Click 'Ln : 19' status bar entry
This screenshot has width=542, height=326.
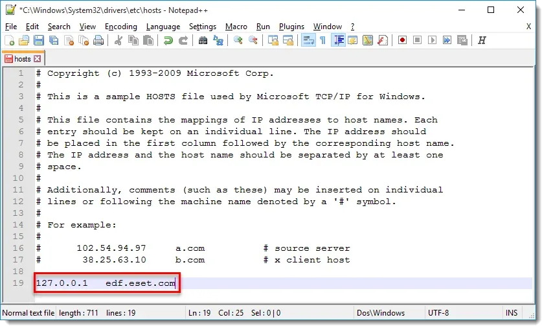point(199,313)
